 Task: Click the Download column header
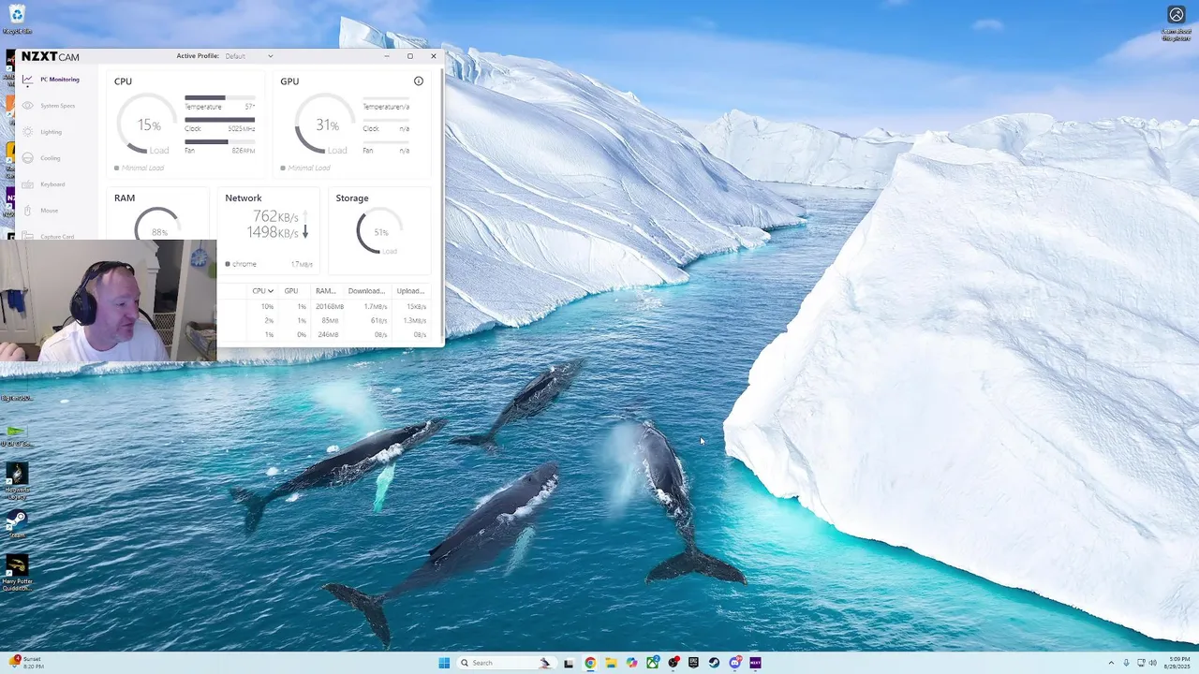[x=366, y=291]
